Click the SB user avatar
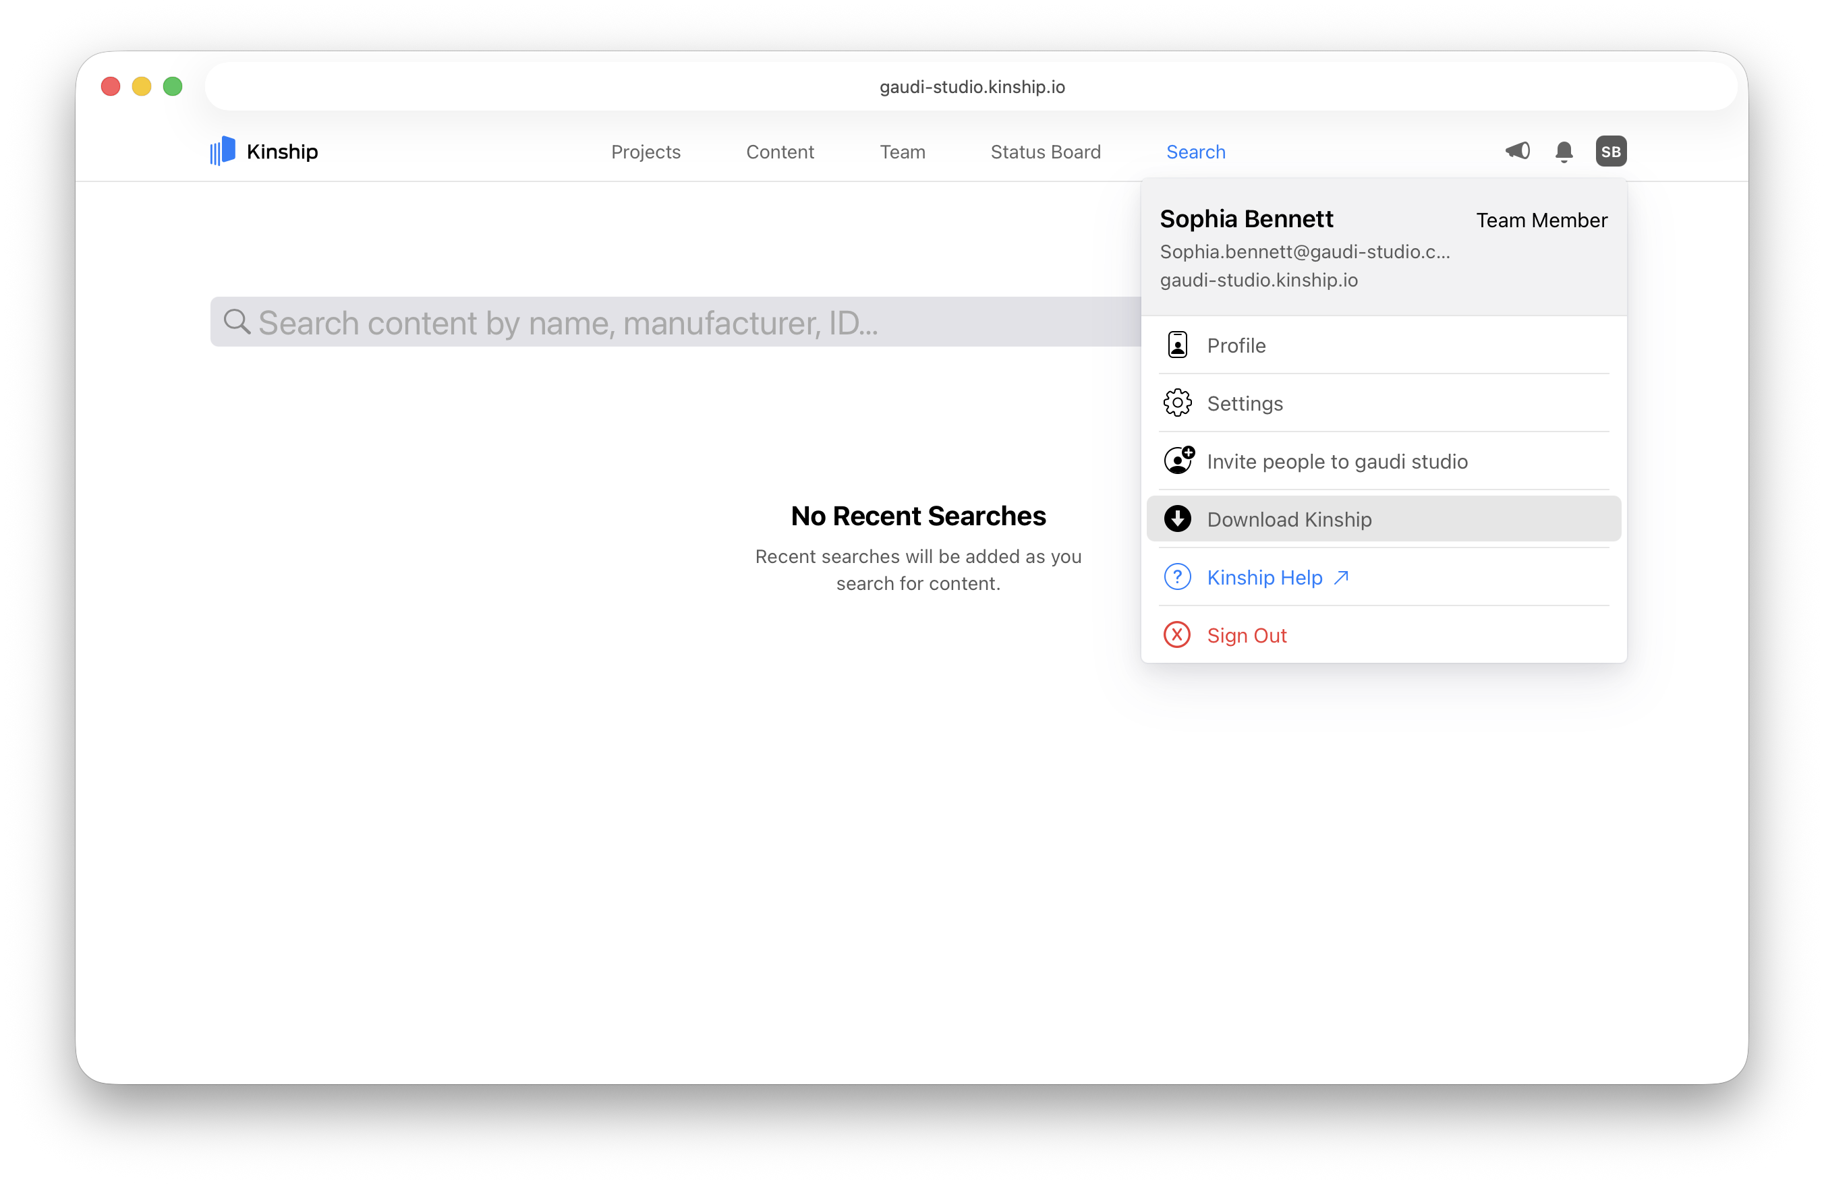1824x1184 pixels. [x=1610, y=152]
